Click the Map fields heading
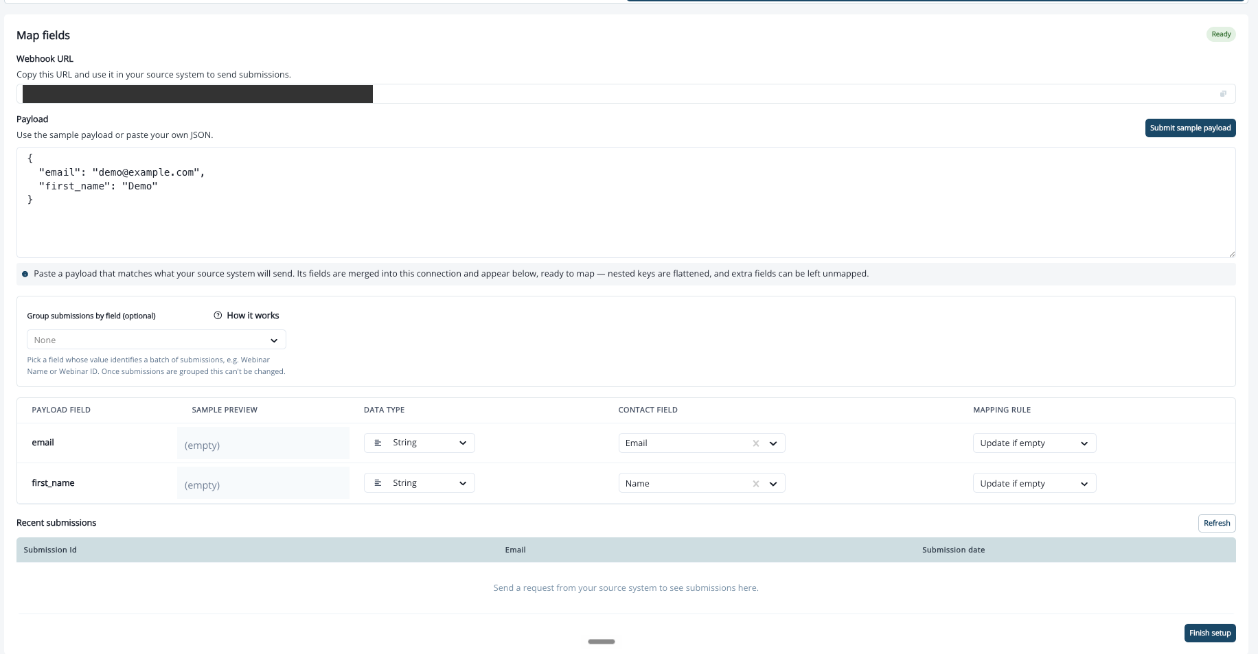The width and height of the screenshot is (1258, 654). click(x=43, y=35)
